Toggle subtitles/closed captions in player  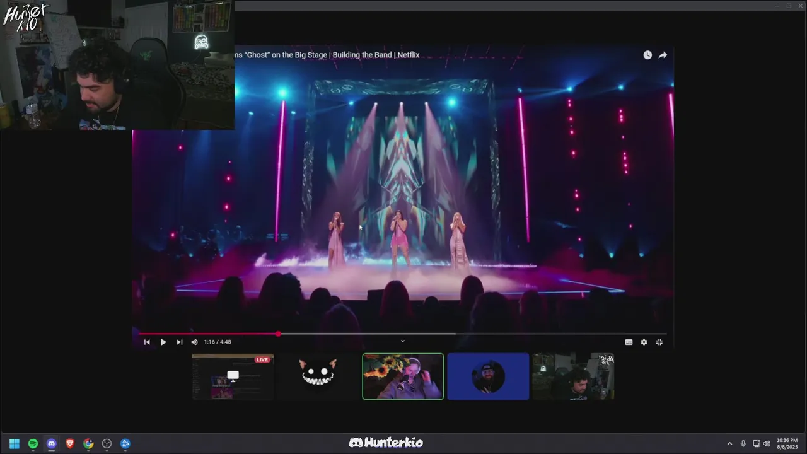[629, 342]
